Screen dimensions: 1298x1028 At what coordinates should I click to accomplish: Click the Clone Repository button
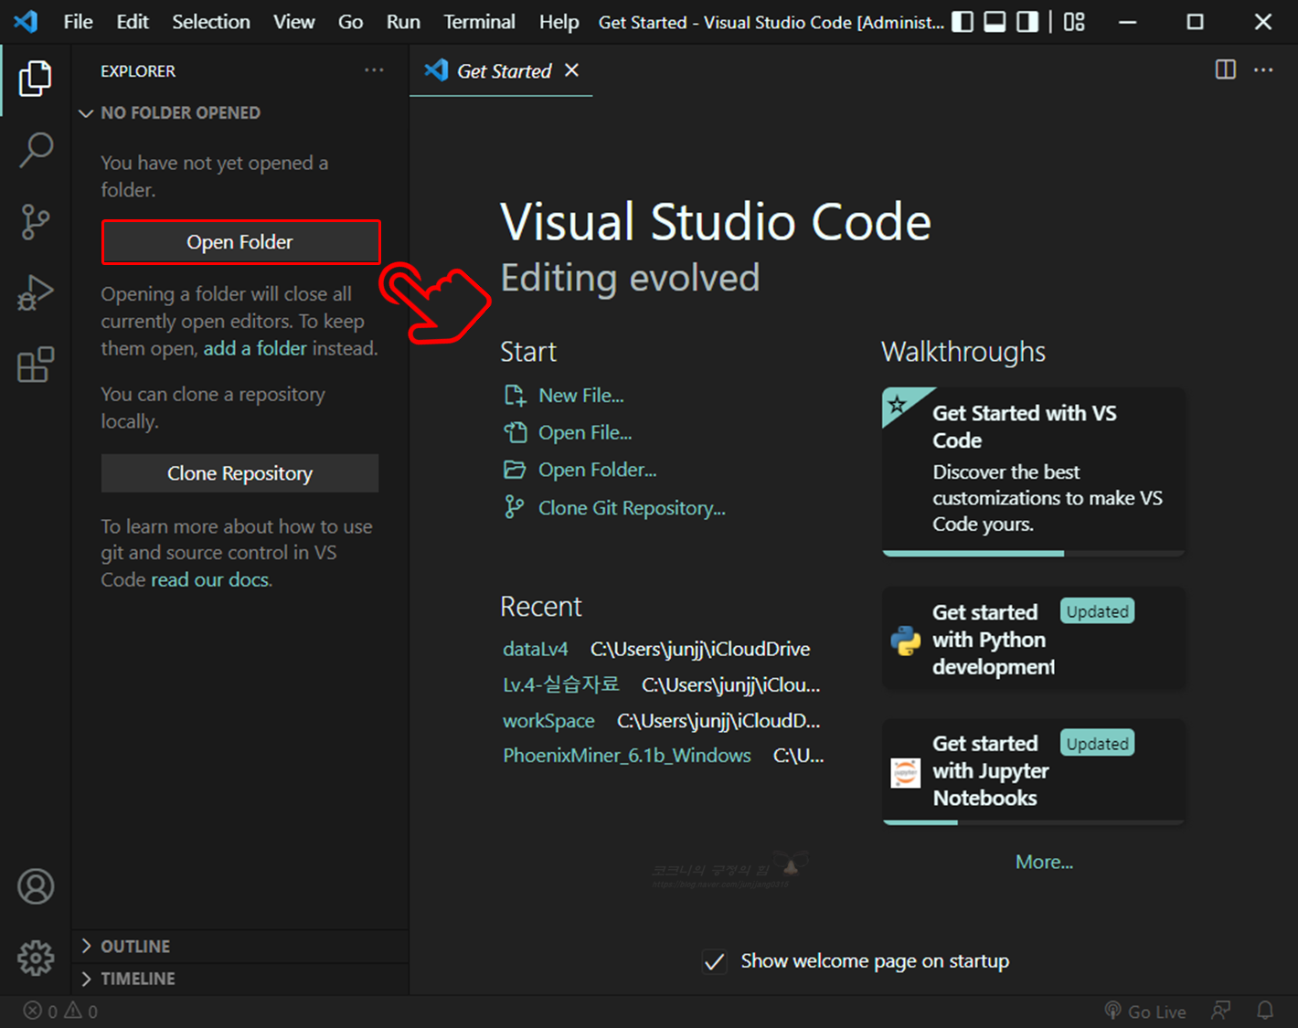[240, 473]
